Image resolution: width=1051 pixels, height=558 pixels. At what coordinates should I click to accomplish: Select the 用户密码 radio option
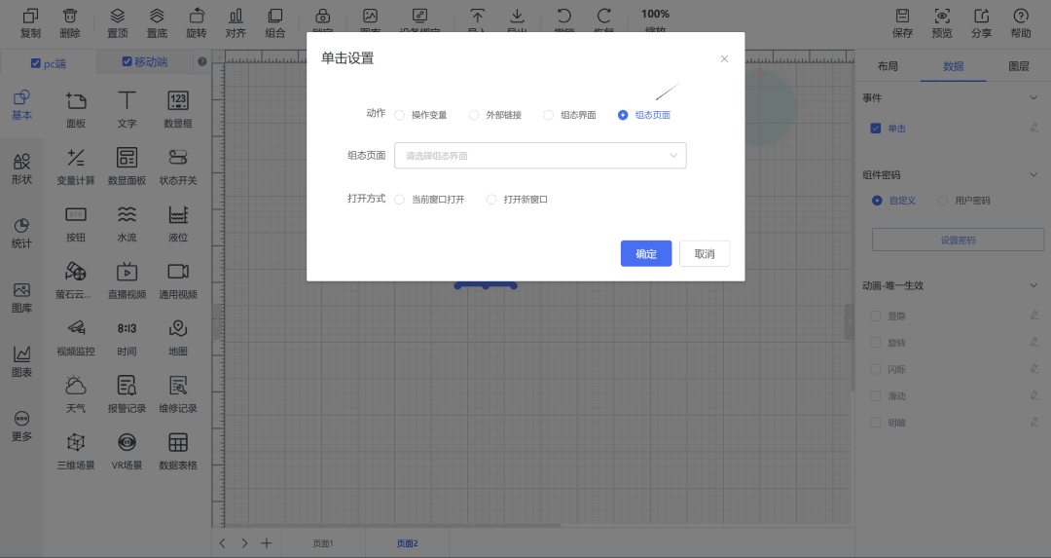943,201
